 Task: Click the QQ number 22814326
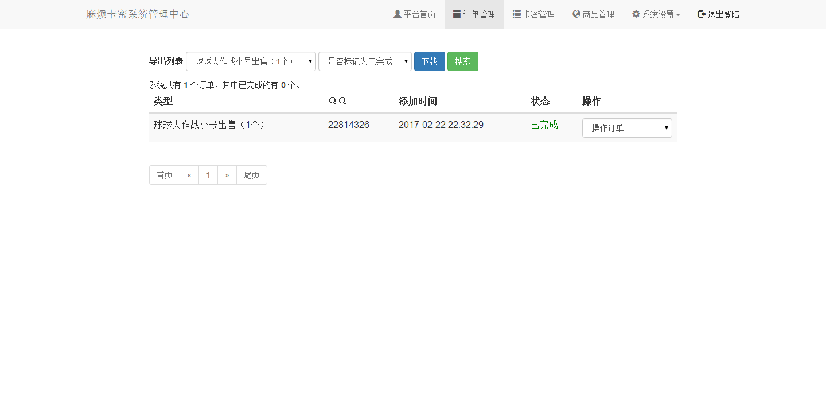(x=349, y=125)
